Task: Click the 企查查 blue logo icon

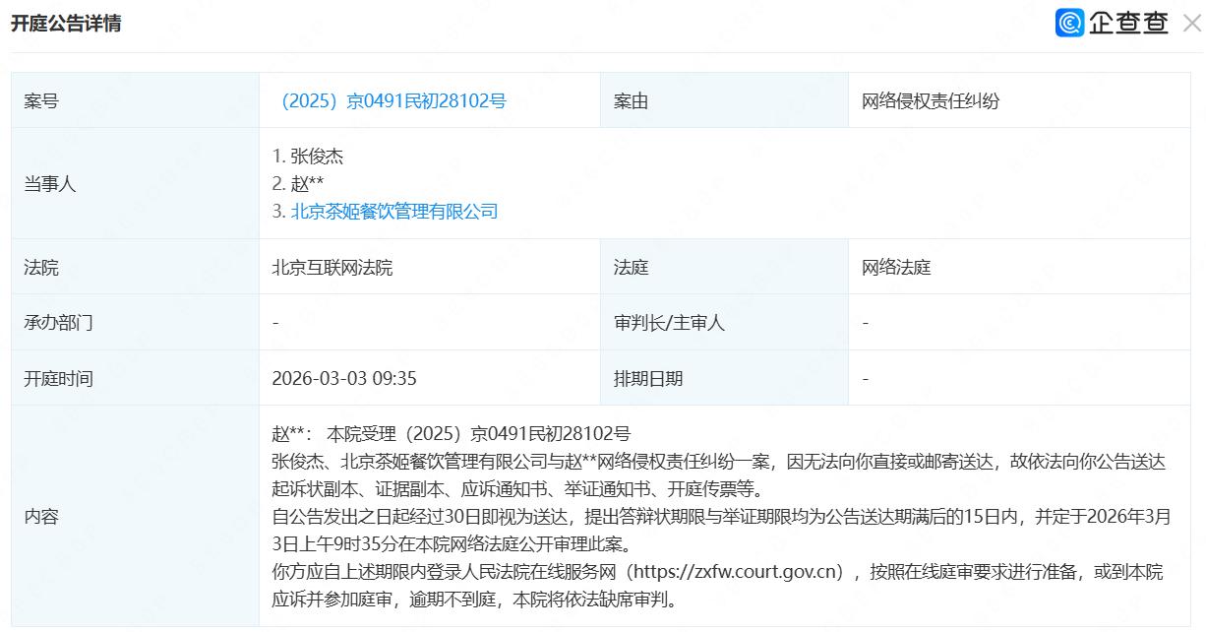Action: point(1069,24)
